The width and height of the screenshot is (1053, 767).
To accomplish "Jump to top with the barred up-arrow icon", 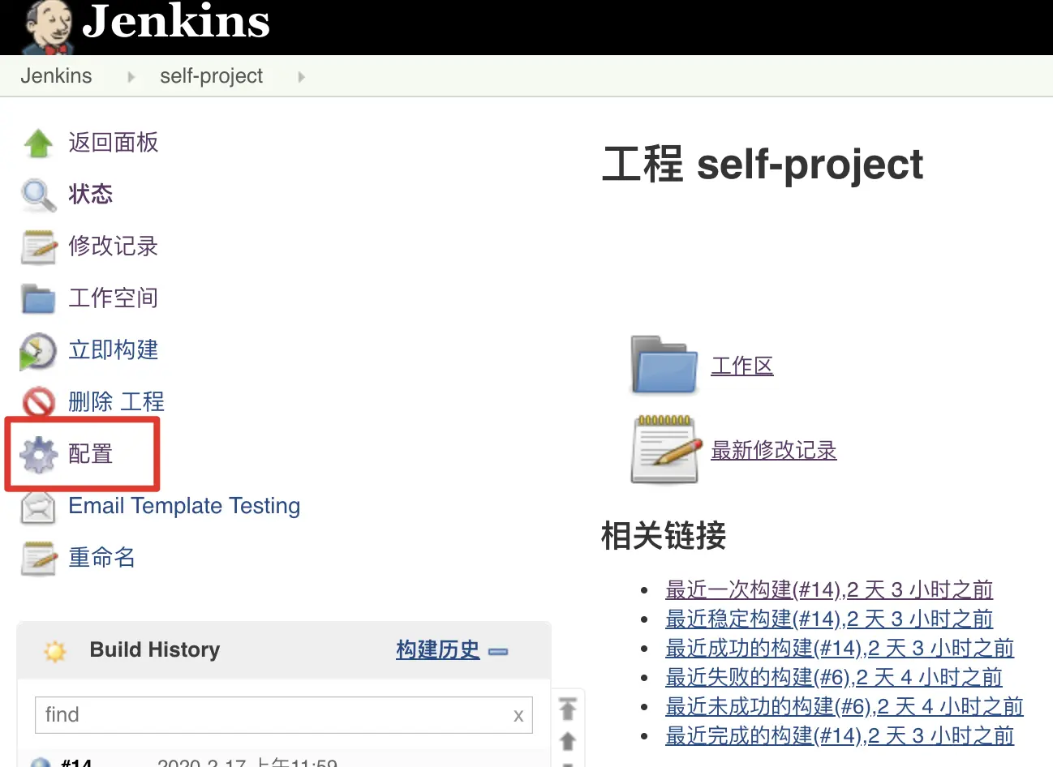I will tap(568, 709).
